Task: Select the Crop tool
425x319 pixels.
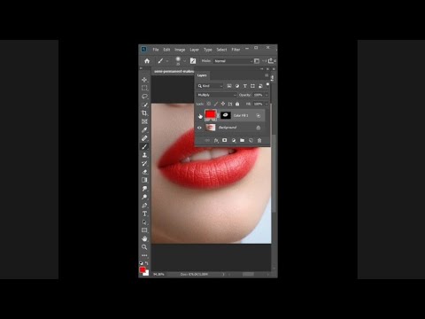Action: tap(144, 113)
